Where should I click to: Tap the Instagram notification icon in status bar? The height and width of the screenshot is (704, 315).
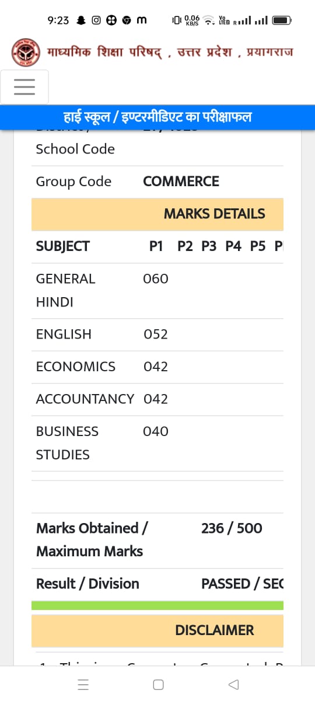coord(96,20)
